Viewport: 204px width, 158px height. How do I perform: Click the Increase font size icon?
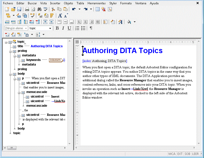coord(60,16)
